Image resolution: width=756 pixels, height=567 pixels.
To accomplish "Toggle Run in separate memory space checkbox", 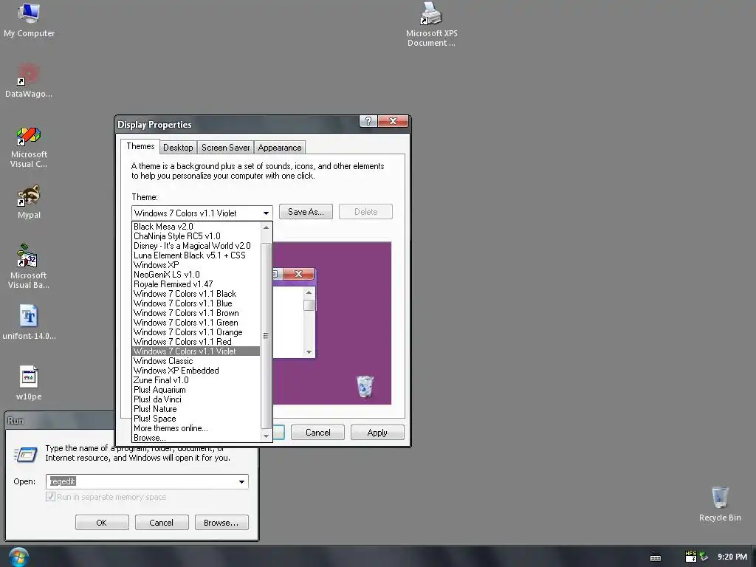I will (50, 497).
